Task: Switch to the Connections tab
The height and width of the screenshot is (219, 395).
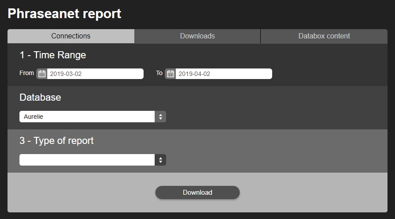Action: tap(71, 36)
